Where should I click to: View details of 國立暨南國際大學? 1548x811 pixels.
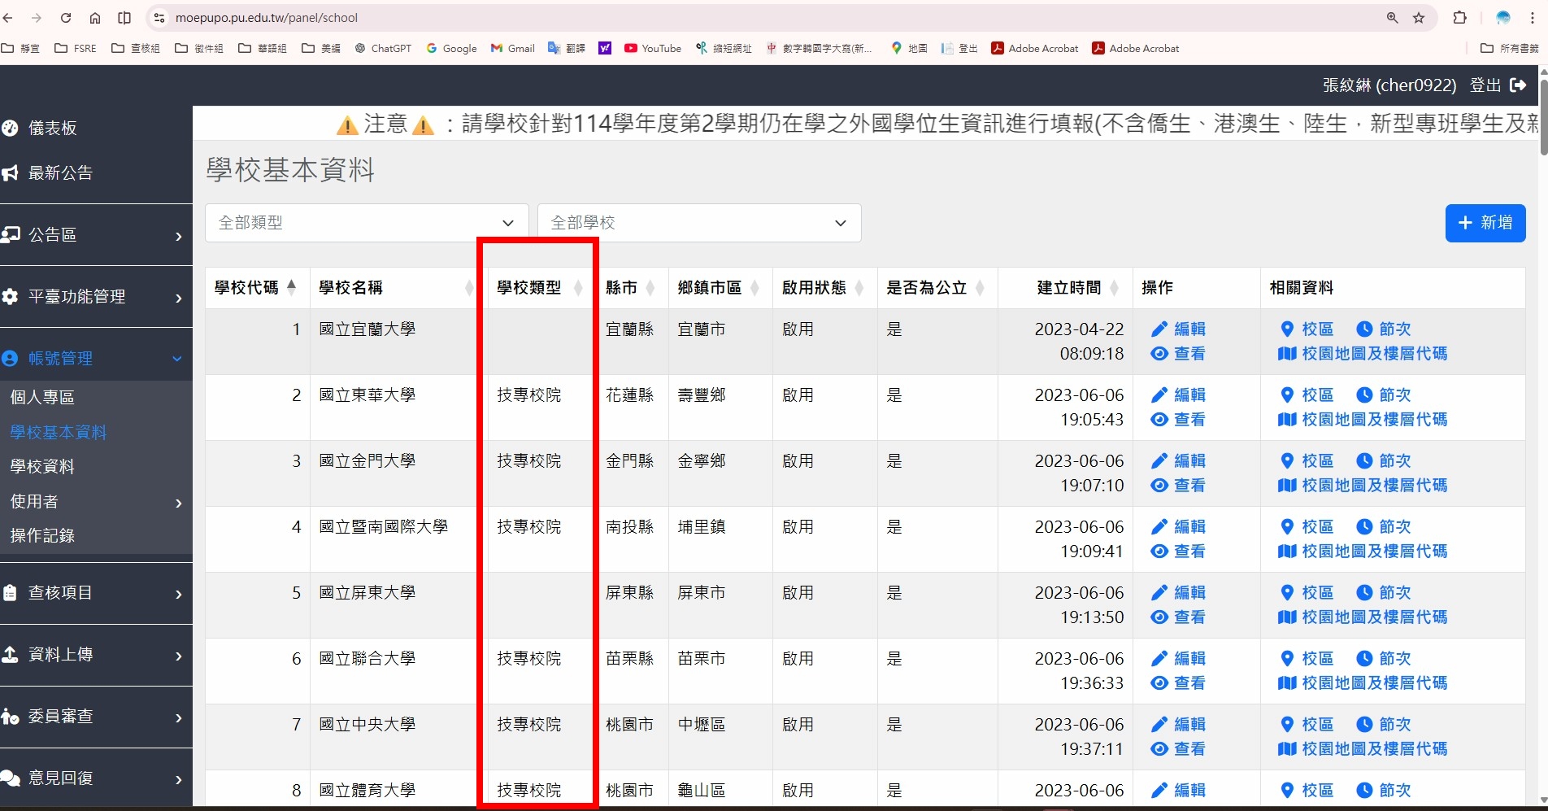click(x=1179, y=552)
